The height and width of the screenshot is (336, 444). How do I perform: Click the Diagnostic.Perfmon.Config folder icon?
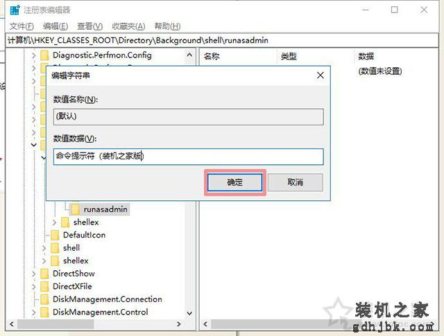44,55
